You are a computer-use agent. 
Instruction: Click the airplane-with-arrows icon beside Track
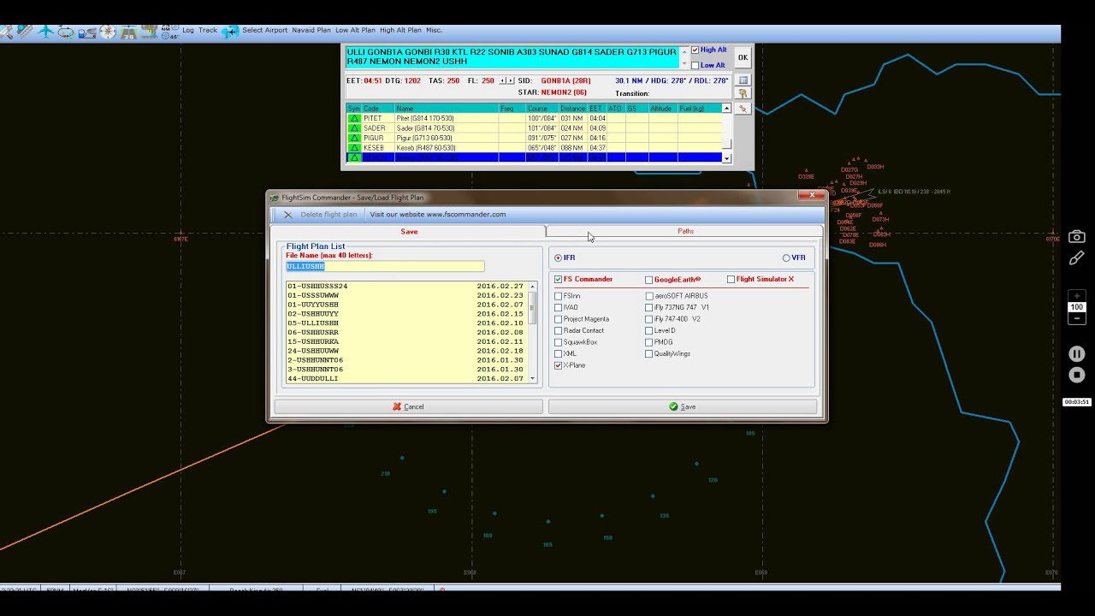(x=230, y=32)
